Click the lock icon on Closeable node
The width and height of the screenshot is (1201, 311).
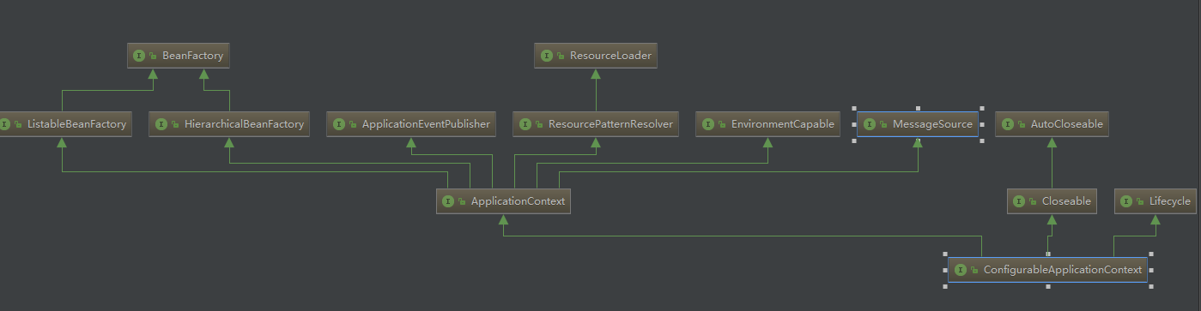tap(1033, 202)
